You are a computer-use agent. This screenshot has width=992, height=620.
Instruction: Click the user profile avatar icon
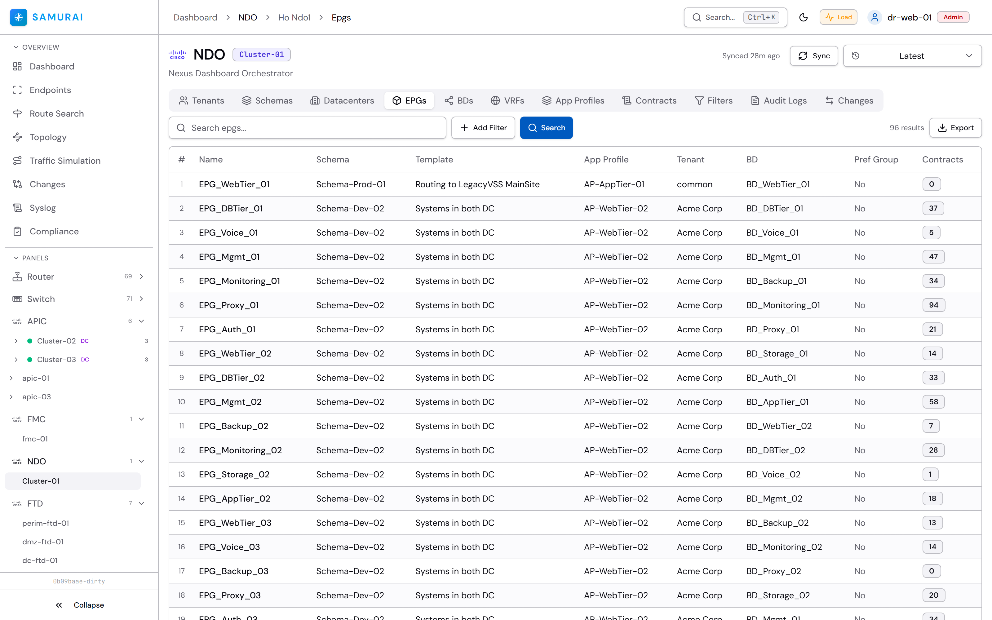(x=874, y=17)
